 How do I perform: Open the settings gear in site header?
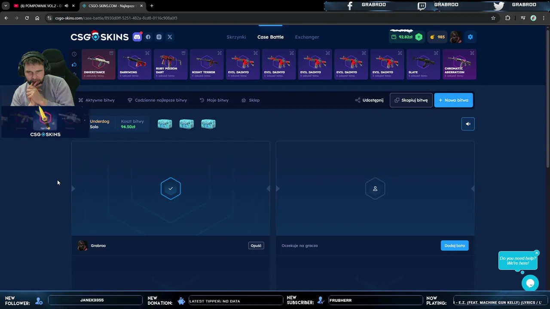tap(470, 37)
